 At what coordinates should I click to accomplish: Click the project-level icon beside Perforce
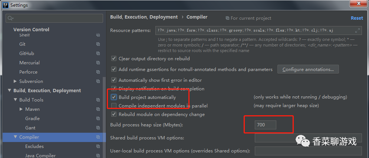(98, 72)
